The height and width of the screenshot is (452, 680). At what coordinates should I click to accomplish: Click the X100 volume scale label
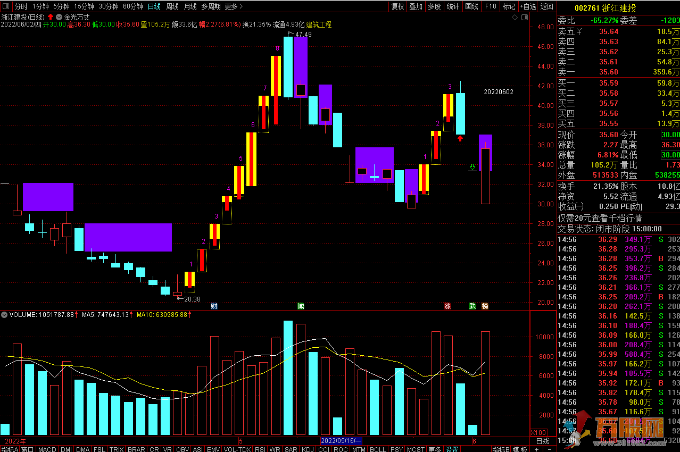click(539, 432)
